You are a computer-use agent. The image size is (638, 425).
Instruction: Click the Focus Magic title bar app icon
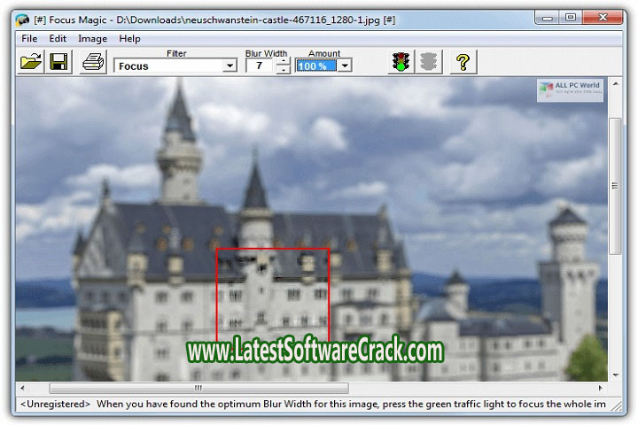pyautogui.click(x=22, y=20)
